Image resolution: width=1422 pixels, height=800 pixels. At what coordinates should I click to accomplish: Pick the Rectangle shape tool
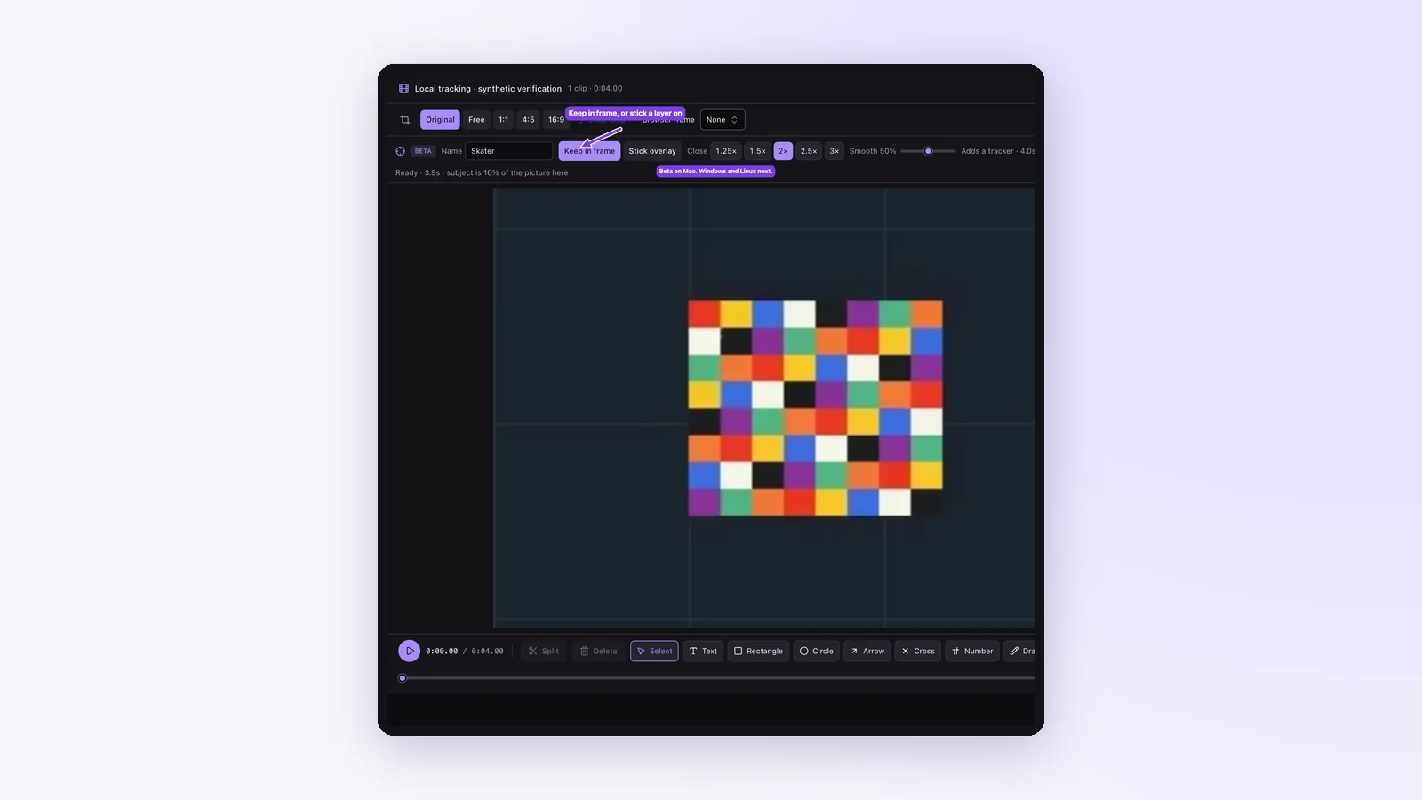(x=758, y=651)
